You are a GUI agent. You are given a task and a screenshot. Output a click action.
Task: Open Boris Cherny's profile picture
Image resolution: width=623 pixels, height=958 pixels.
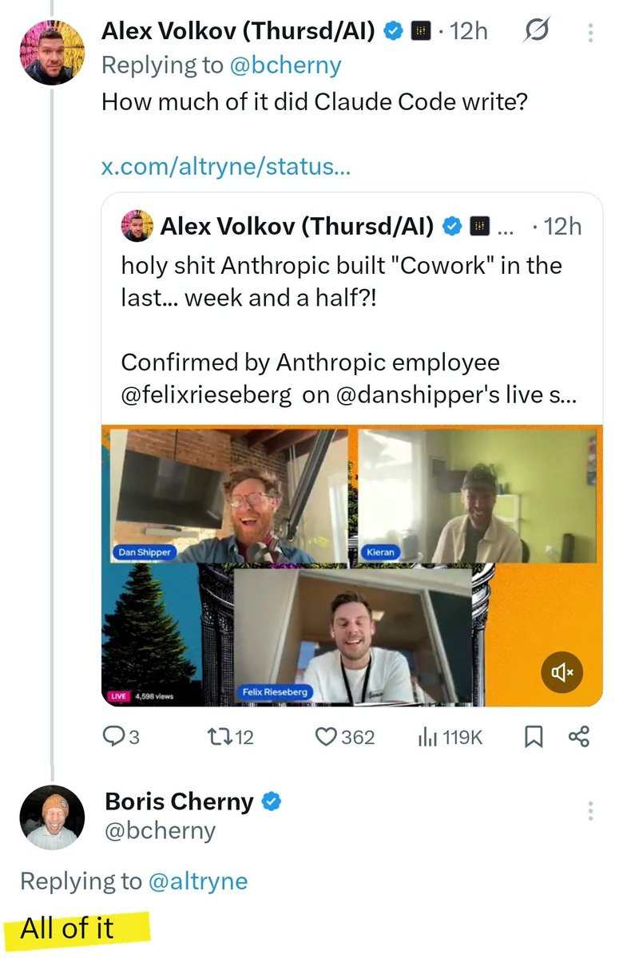pyautogui.click(x=52, y=817)
